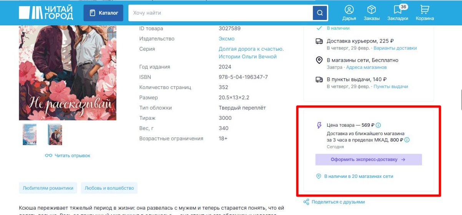
Task: Click the magnifier search button
Action: click(320, 13)
